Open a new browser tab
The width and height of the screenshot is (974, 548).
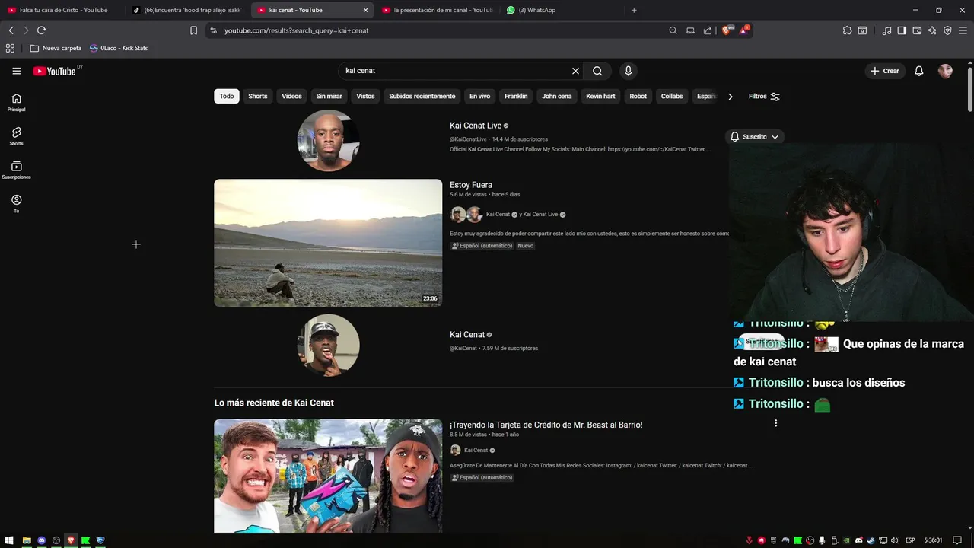pos(634,10)
